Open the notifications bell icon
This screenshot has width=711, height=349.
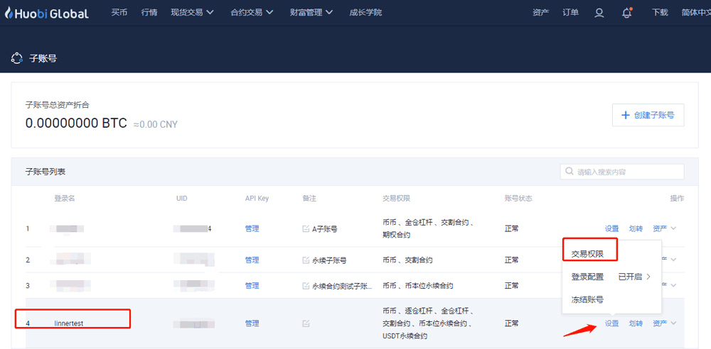pos(626,13)
